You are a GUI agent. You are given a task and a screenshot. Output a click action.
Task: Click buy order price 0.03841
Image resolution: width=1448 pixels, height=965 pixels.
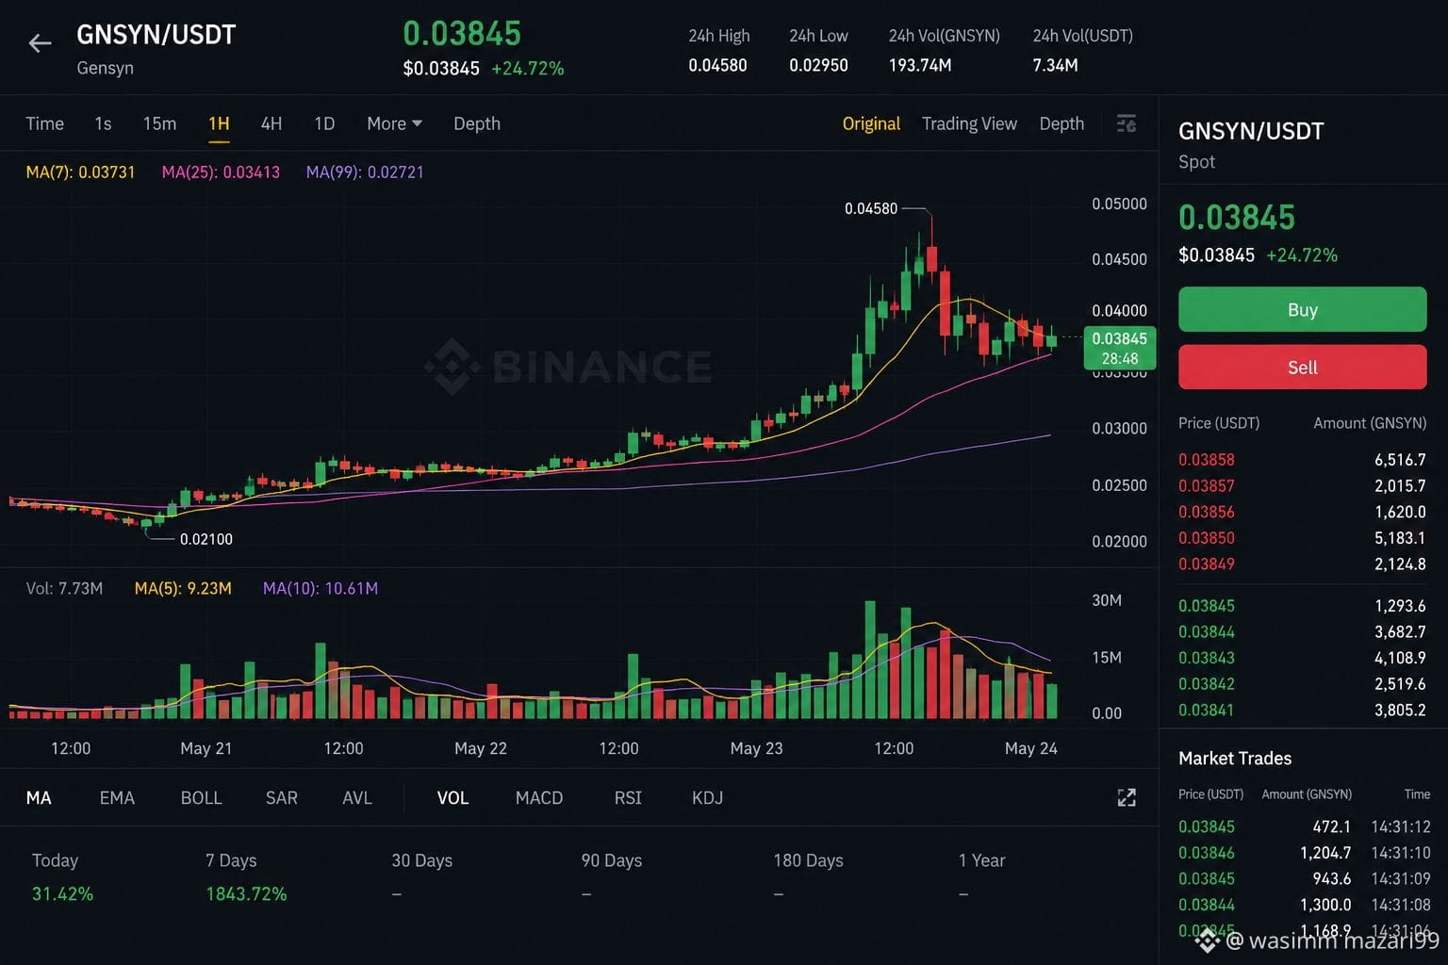point(1206,711)
